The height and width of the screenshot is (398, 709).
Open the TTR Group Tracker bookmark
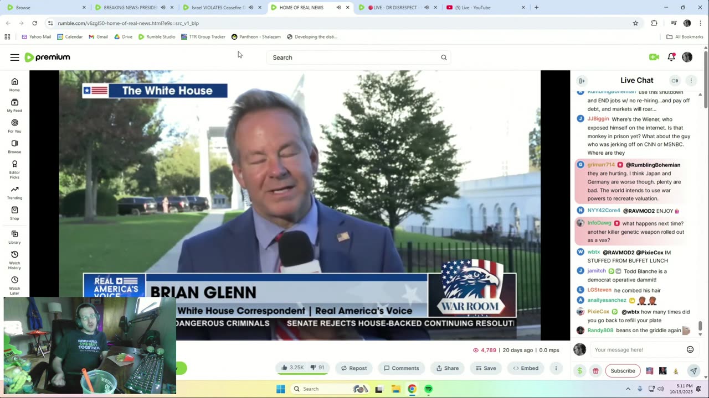tap(203, 37)
